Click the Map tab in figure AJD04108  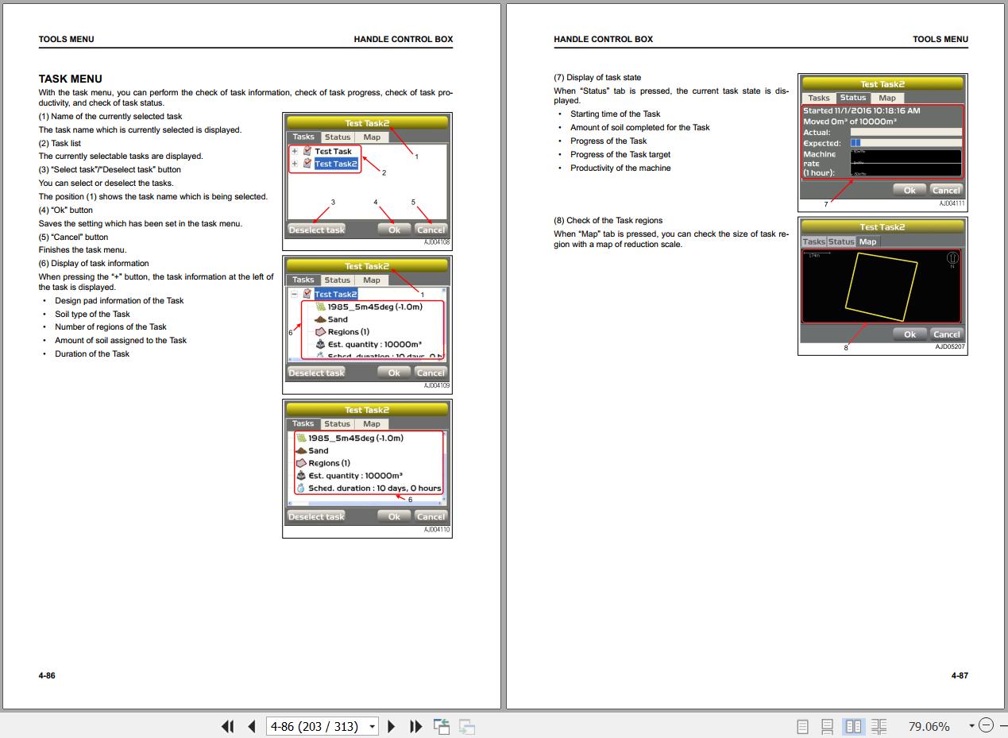[372, 137]
